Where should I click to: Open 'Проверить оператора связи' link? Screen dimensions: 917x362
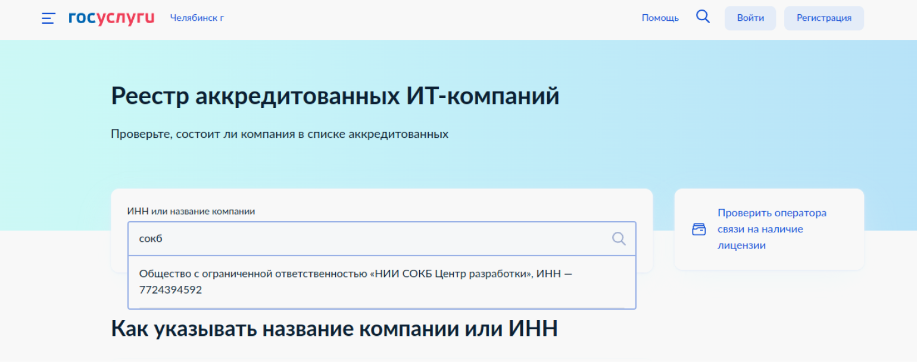(x=771, y=213)
